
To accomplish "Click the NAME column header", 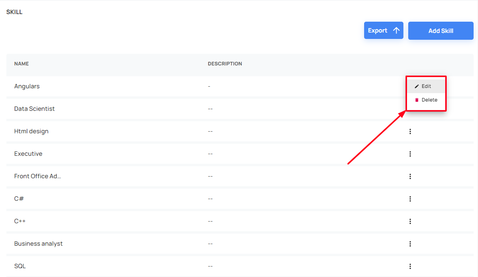I will 21,64.
